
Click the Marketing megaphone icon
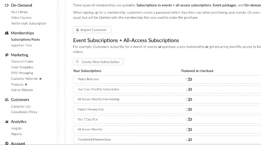(x=7, y=55)
